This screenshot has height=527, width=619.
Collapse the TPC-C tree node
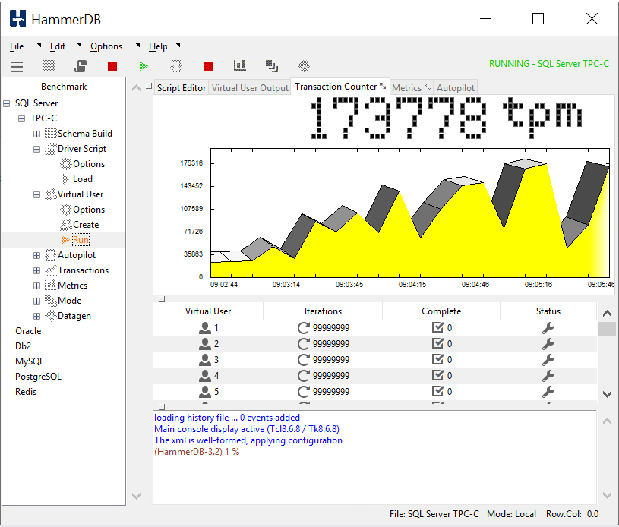(x=21, y=118)
